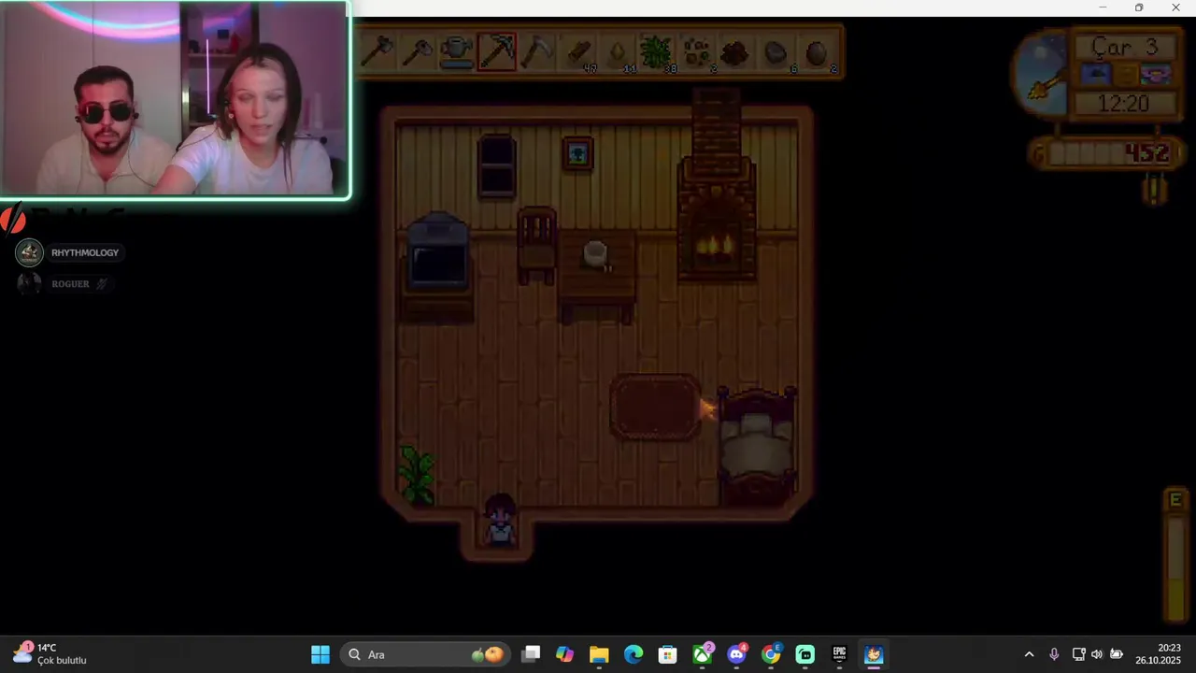Viewport: 1196px width, 673px height.
Task: Open Microsoft Edge from the taskbar
Action: point(634,654)
